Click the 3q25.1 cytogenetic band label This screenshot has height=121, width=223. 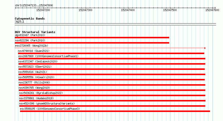point(20,22)
